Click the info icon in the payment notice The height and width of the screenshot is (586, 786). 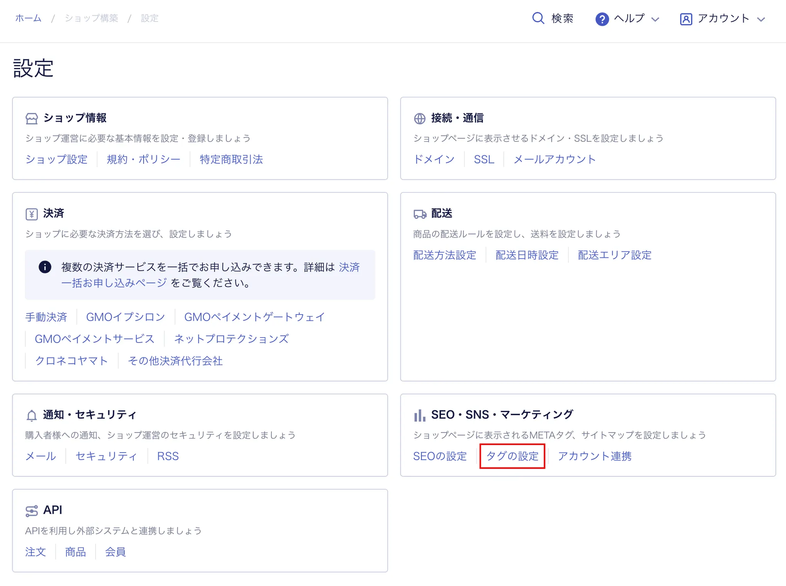coord(45,267)
